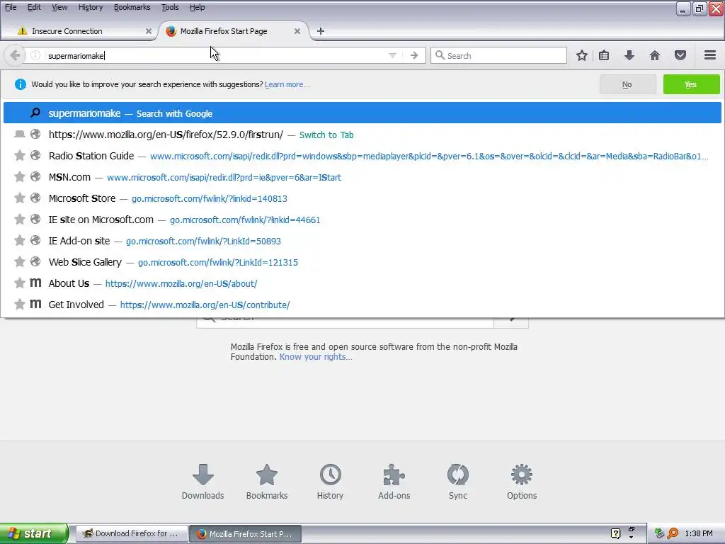Screen dimensions: 725x544
Task: Click the taskbar clock showing 1:38 PM
Action: pos(699,533)
